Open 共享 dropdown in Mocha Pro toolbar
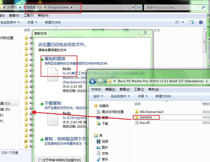 pyautogui.click(x=142, y=96)
